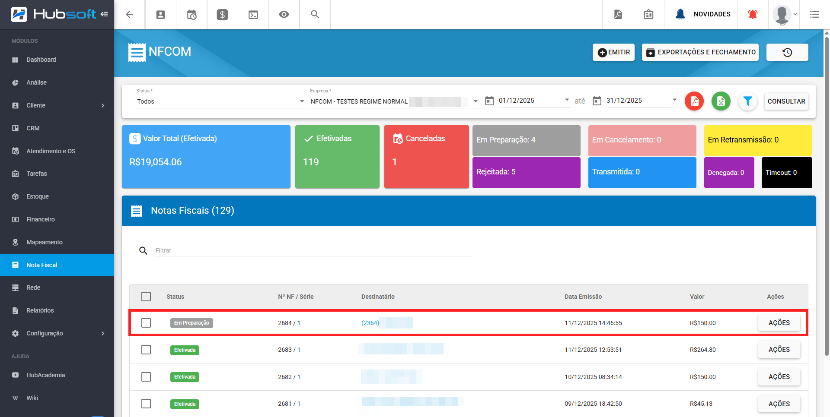Viewport: 830px width, 417px height.
Task: Open Ações for NF 2683
Action: click(x=779, y=350)
